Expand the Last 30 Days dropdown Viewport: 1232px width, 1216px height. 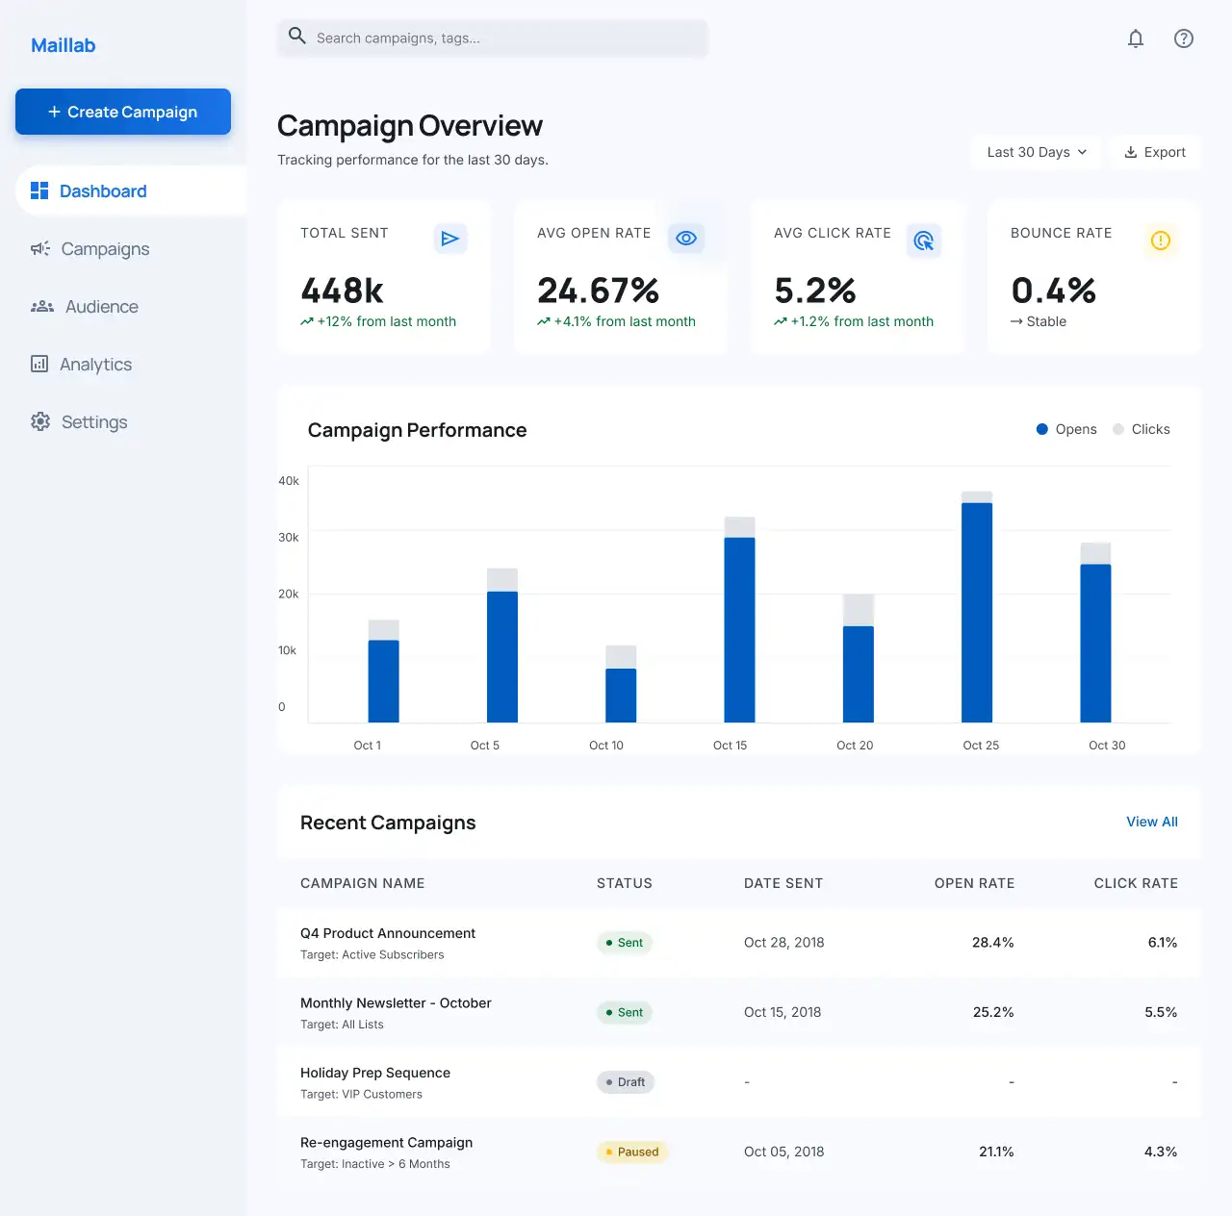[1037, 152]
